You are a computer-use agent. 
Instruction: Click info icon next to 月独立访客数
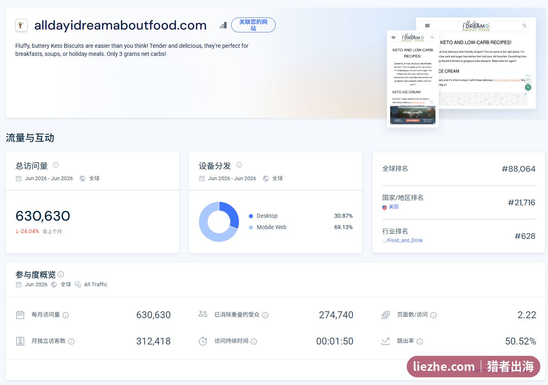coord(71,341)
